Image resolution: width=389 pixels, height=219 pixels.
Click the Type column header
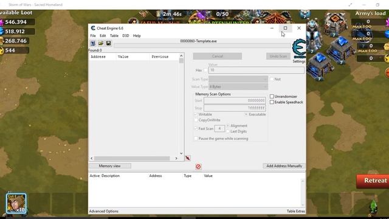tap(188, 176)
